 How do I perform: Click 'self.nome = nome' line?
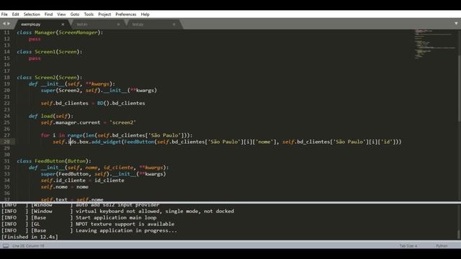(65, 187)
